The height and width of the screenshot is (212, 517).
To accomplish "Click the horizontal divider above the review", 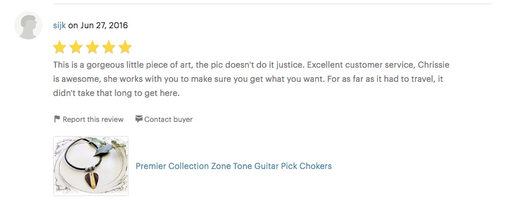I will (x=272, y=4).
